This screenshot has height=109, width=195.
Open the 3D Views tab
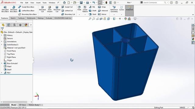(22, 105)
